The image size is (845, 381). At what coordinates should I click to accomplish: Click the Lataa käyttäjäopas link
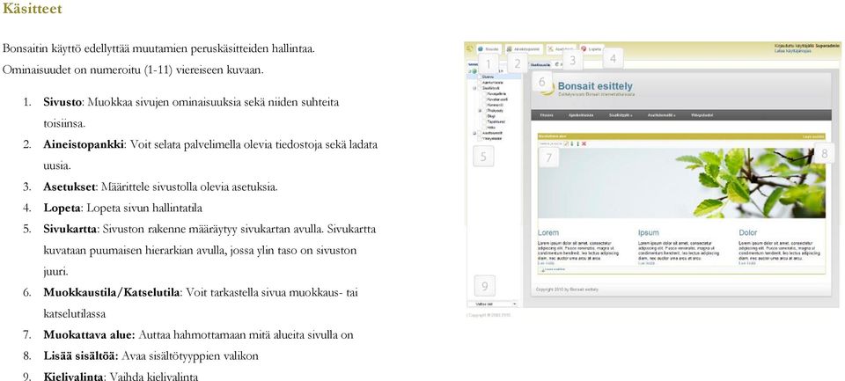coord(792,51)
